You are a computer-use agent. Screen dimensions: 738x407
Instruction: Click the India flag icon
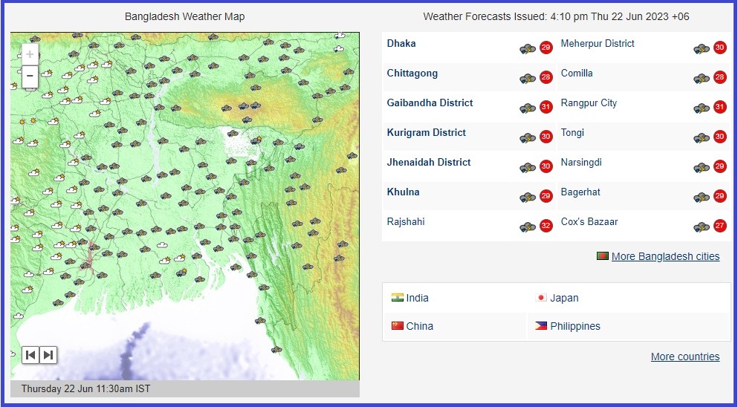tap(398, 298)
